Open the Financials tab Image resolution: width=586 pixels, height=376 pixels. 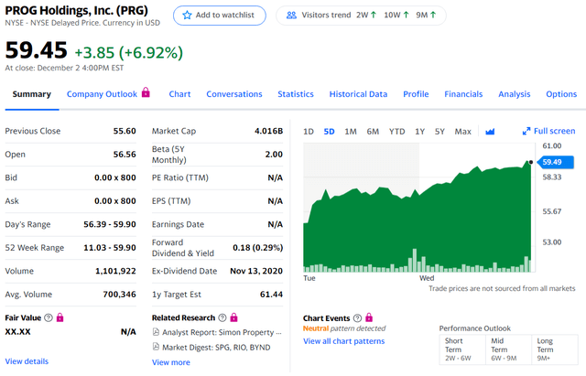click(x=463, y=94)
